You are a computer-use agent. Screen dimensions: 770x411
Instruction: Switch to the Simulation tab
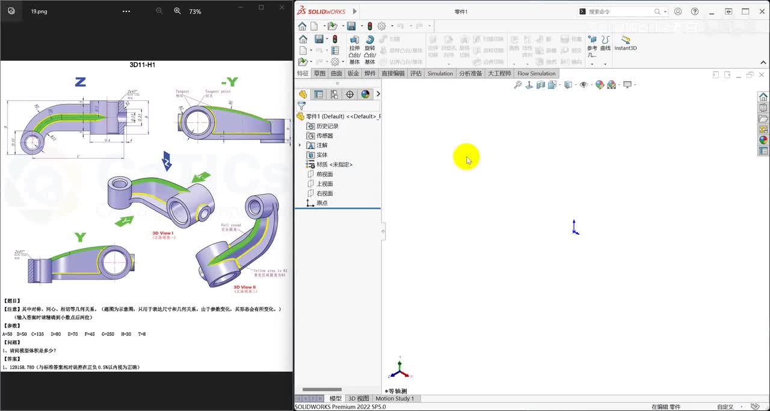coord(440,73)
